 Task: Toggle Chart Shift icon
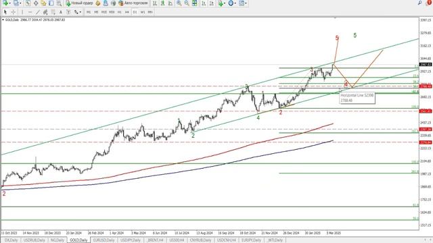211,3
